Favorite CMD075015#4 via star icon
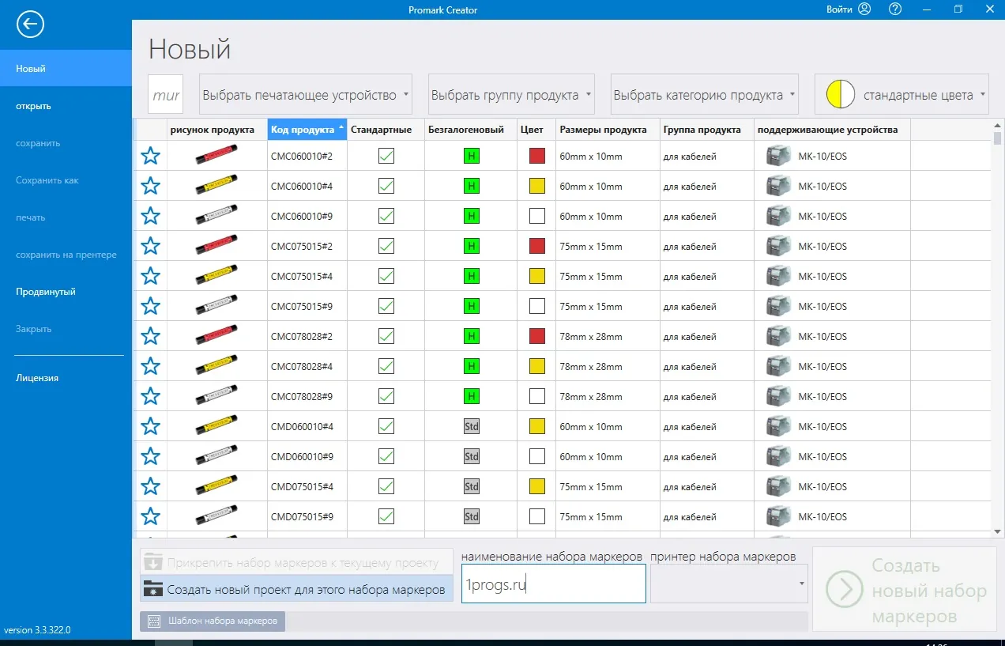The image size is (1005, 646). pyautogui.click(x=150, y=486)
